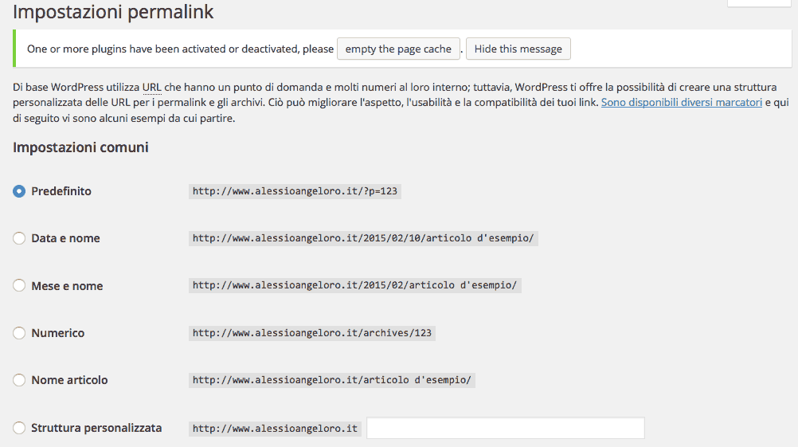
Task: Click the plugins activated notice text
Action: pos(180,49)
